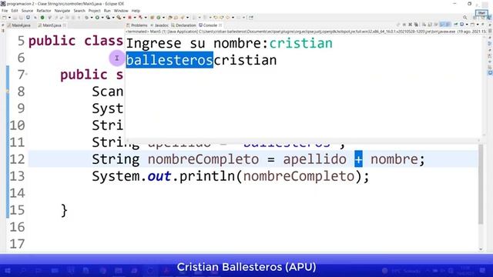
Task: Toggle Pin Console
Action: pyautogui.click(x=455, y=25)
